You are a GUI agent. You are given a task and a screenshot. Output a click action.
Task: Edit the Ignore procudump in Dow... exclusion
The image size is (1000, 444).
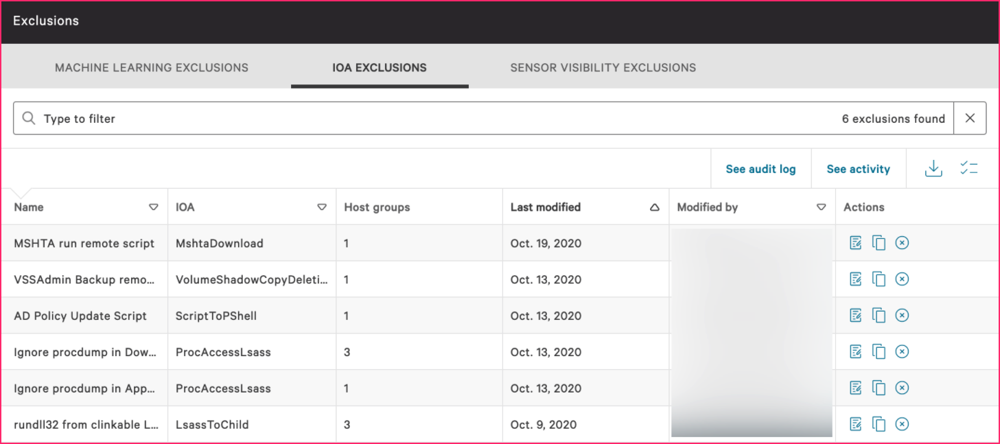tap(856, 352)
